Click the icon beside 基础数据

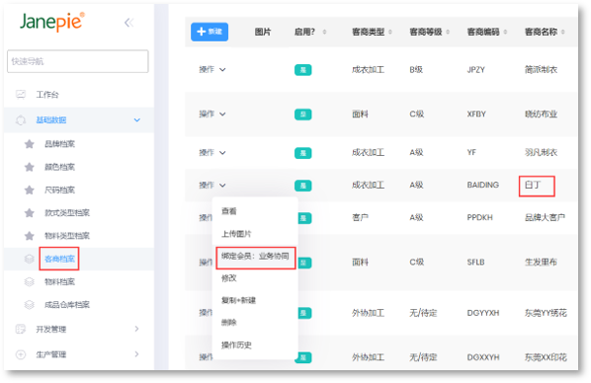[21, 119]
